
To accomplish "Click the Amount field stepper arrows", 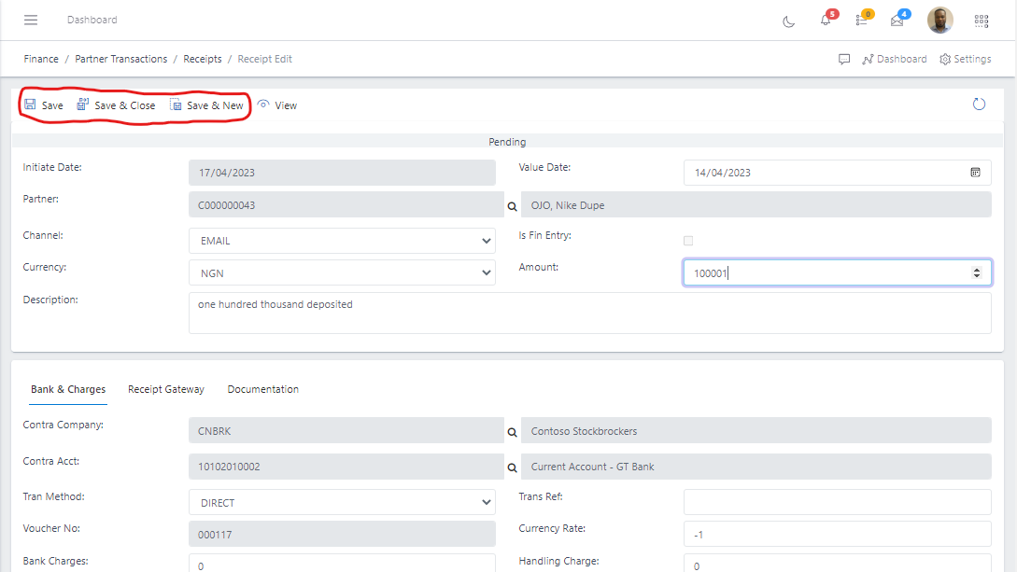I will click(x=977, y=272).
